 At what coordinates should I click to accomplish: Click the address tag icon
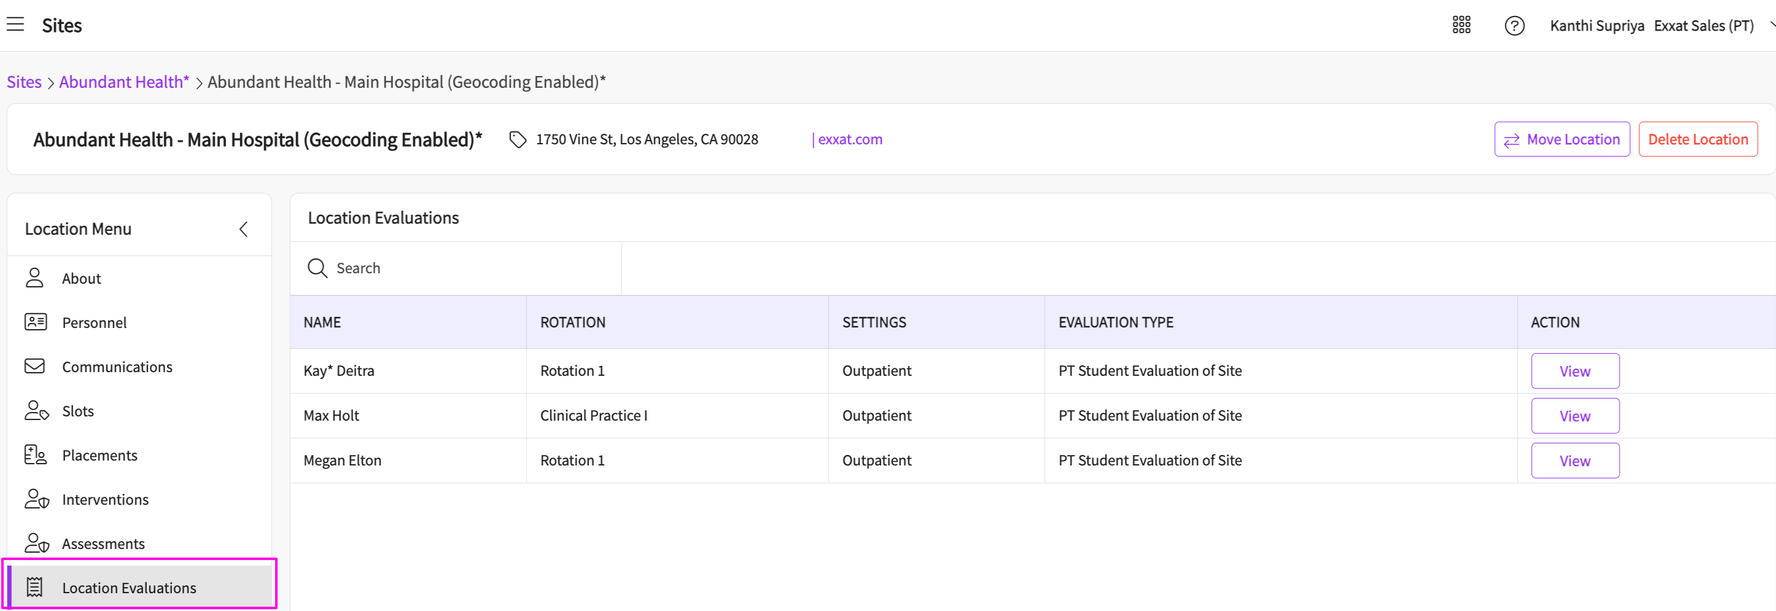518,139
